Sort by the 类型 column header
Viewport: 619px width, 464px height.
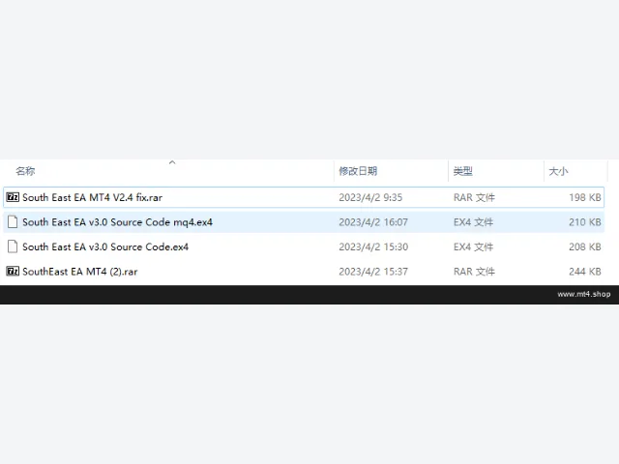[463, 171]
